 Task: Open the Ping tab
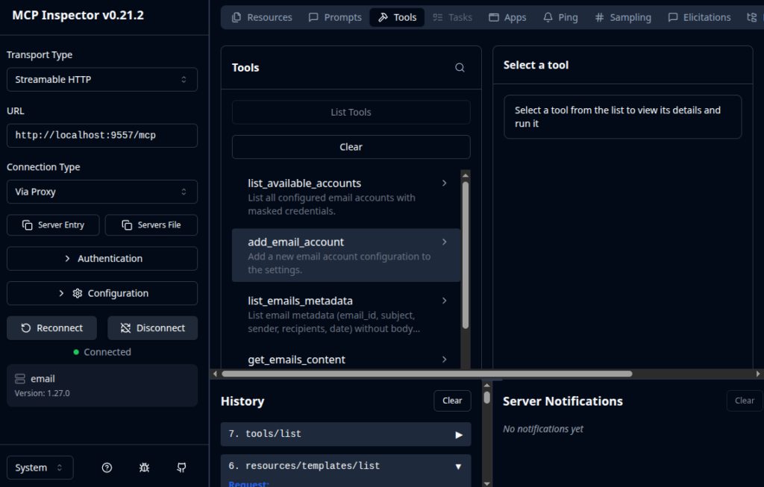[561, 18]
